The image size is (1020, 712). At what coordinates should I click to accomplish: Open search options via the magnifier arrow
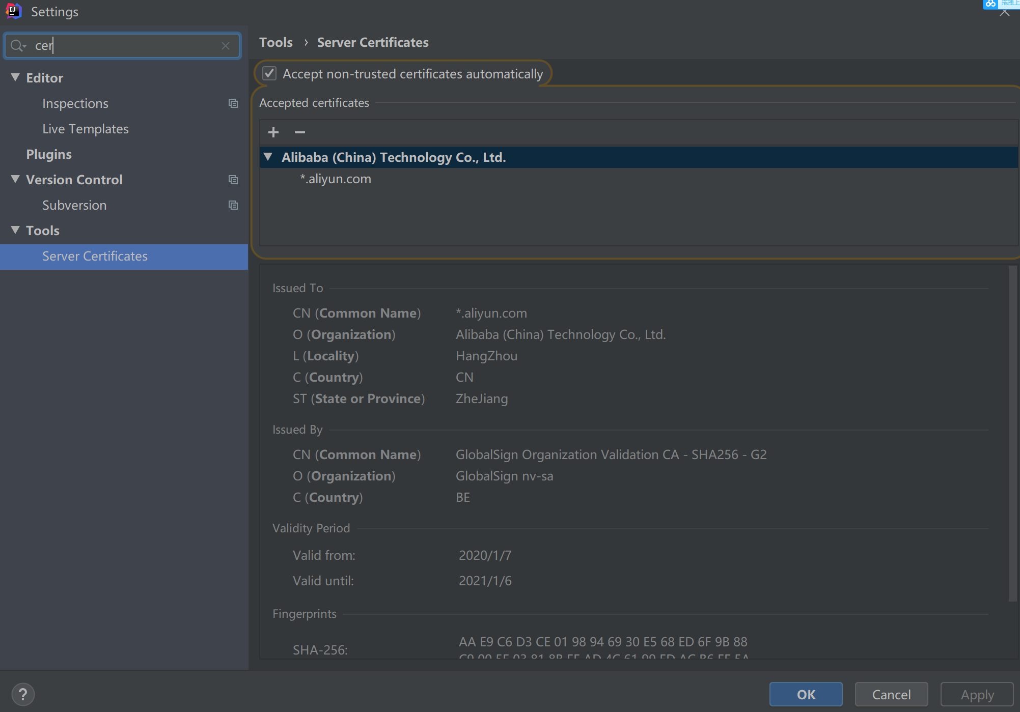tap(18, 45)
